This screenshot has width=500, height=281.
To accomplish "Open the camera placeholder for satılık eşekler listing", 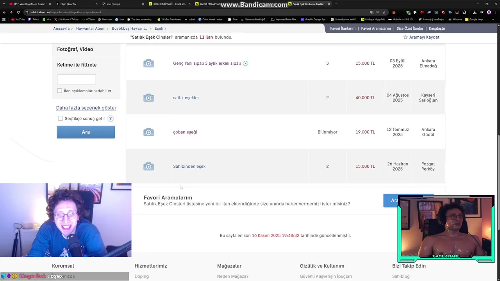I will [x=148, y=98].
